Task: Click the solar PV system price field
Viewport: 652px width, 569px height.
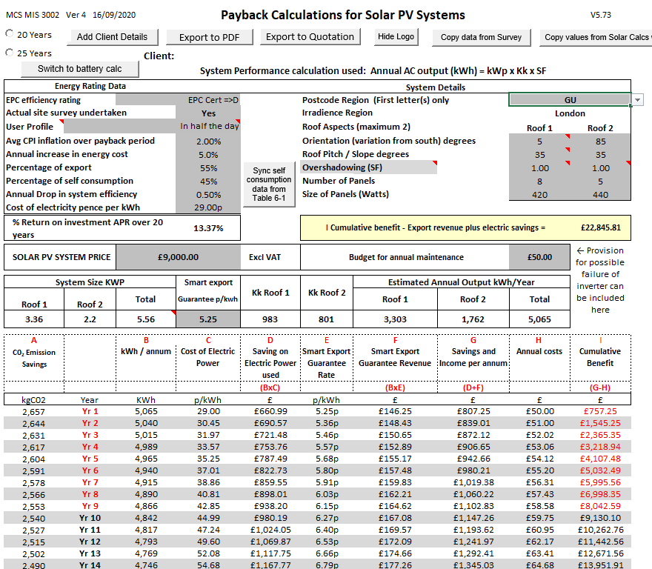Action: (x=179, y=257)
